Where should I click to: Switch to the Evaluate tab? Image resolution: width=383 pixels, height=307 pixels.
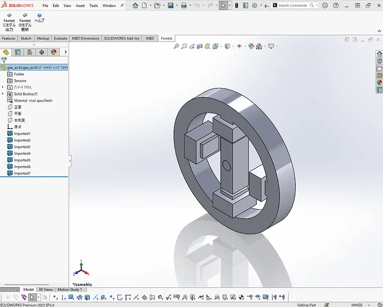pyautogui.click(x=60, y=38)
